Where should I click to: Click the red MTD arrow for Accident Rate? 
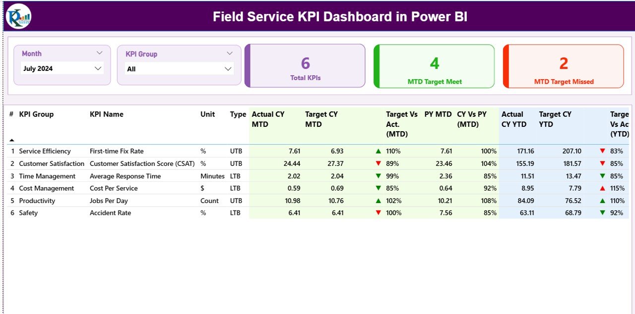coord(379,212)
